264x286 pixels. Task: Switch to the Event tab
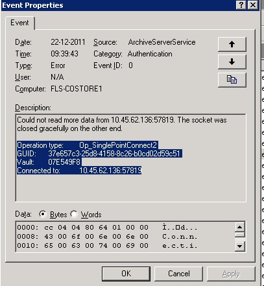(x=19, y=23)
